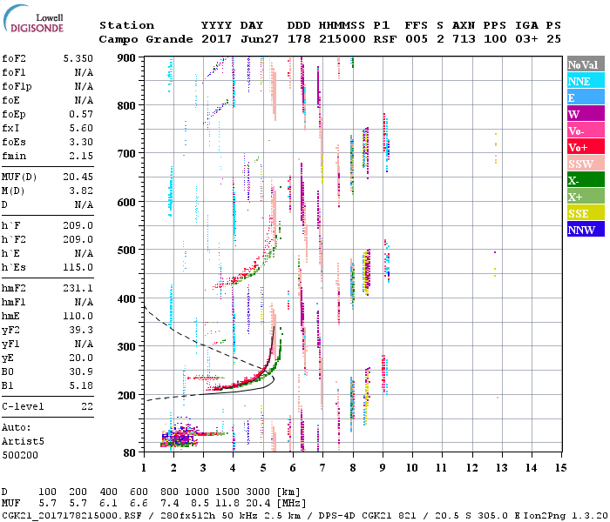Click the X+ light green legend entry

coord(585,197)
